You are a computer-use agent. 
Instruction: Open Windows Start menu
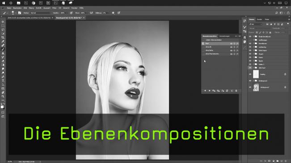(x=4, y=3)
